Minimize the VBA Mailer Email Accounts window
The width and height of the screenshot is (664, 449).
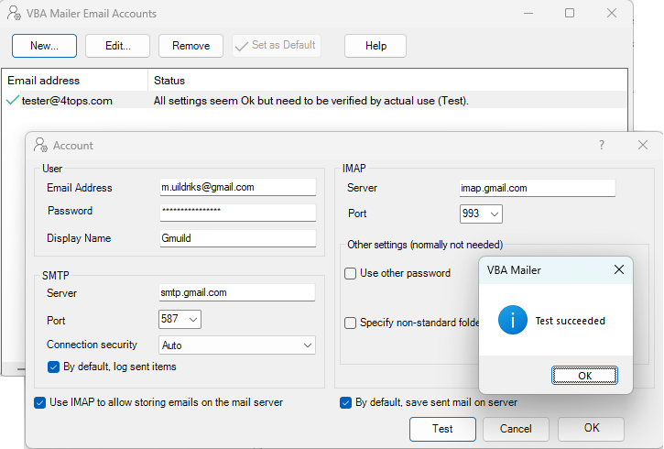click(528, 13)
